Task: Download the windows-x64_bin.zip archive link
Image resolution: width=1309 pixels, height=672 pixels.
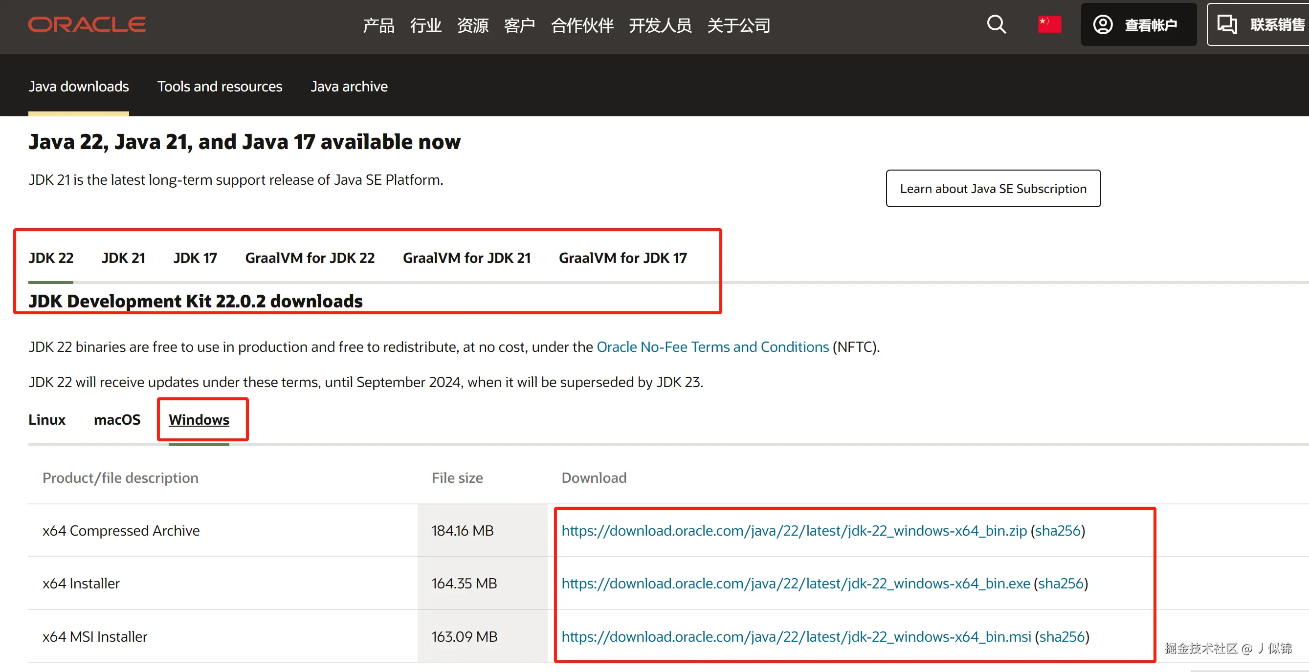Action: click(794, 531)
